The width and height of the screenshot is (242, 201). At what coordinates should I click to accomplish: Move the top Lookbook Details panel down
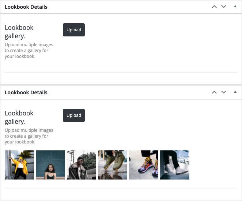pos(224,7)
